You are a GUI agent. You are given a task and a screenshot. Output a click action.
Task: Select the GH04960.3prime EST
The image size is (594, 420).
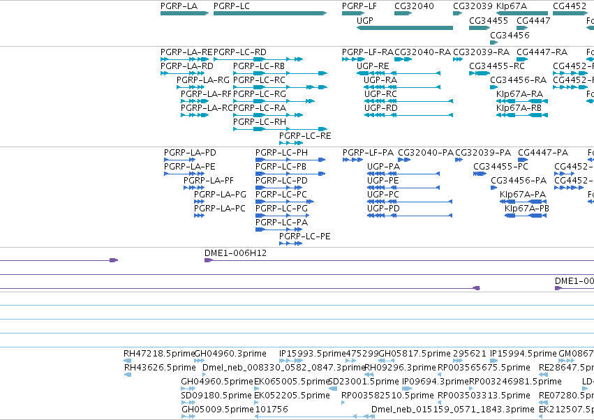coord(199,361)
